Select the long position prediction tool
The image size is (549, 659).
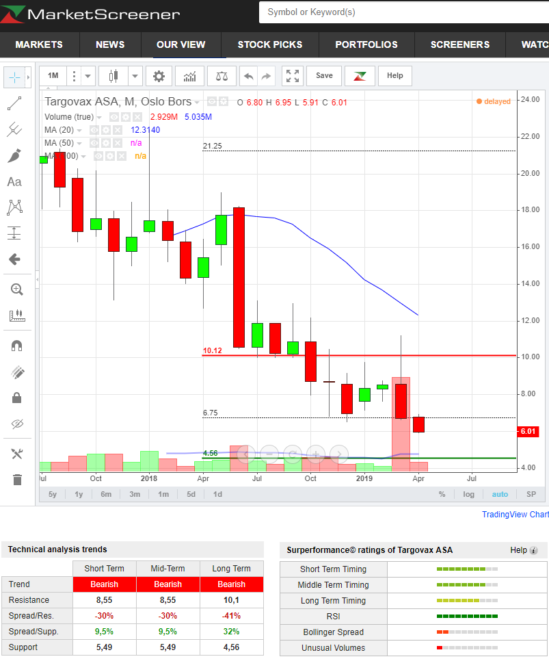click(14, 233)
